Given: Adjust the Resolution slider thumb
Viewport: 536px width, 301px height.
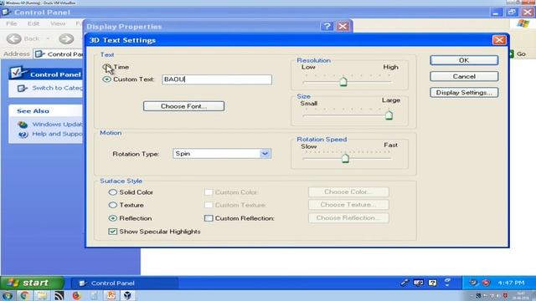Looking at the screenshot, I should [x=343, y=82].
